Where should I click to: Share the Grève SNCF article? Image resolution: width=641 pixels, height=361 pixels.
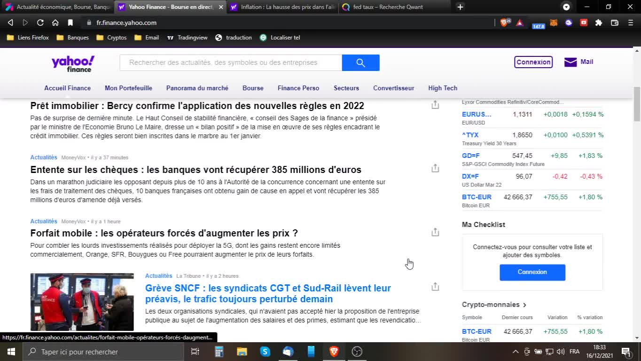tap(435, 286)
